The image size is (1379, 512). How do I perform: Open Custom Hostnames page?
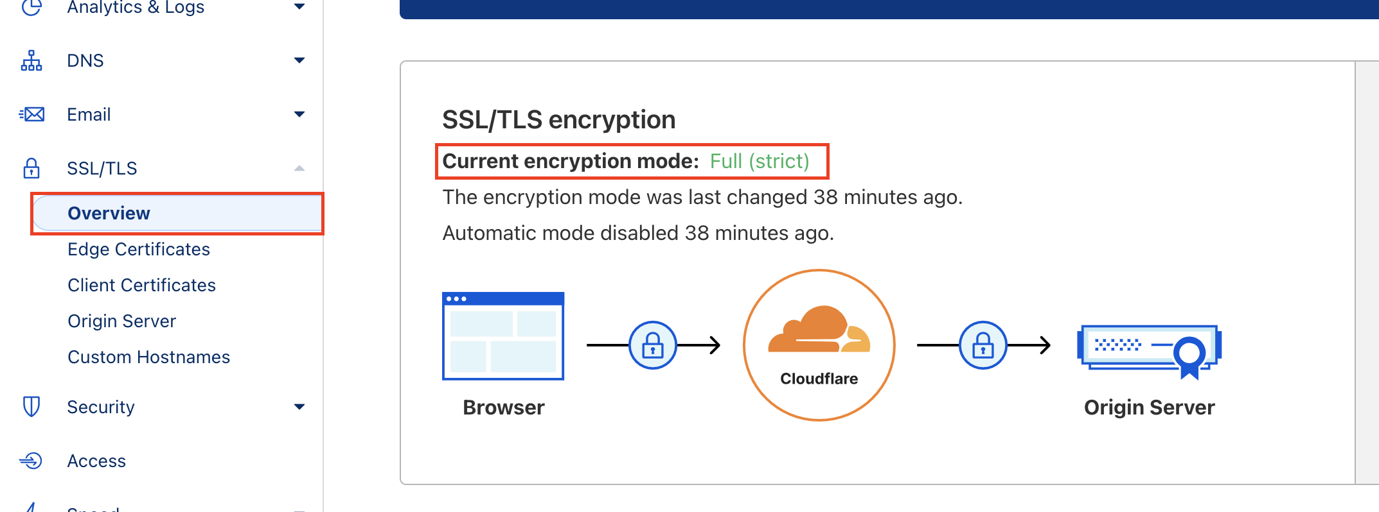pyautogui.click(x=149, y=357)
